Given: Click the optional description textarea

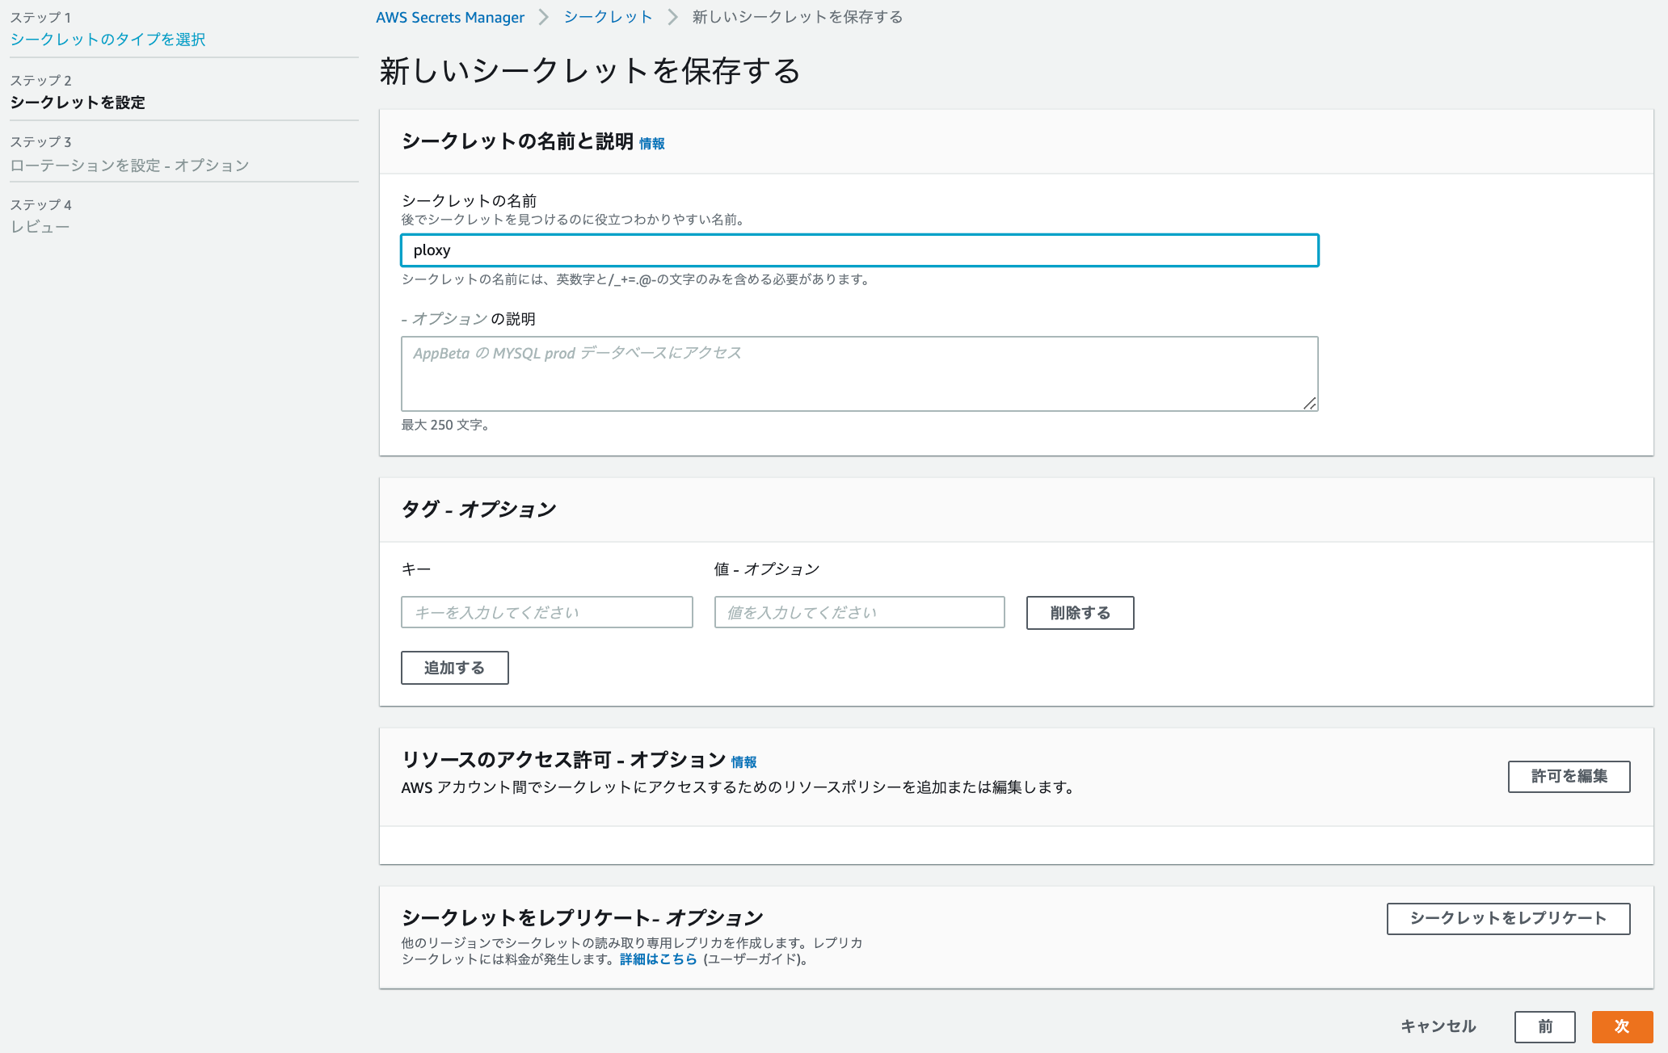Looking at the screenshot, I should click(858, 373).
